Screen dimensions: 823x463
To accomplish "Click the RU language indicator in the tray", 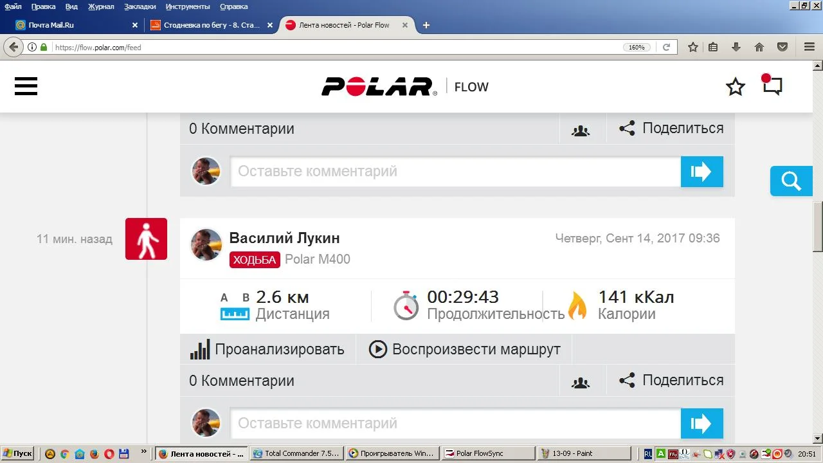I will pos(648,453).
